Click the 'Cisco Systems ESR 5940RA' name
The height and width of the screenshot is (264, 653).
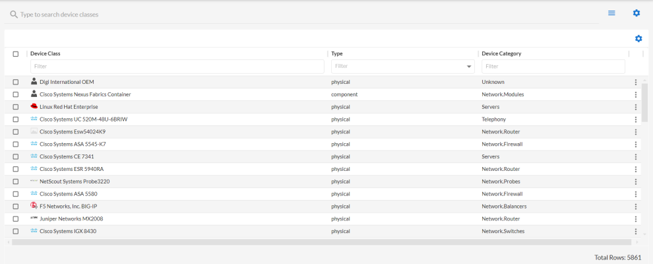coord(71,169)
